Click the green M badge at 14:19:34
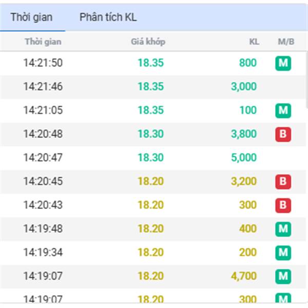 (x=283, y=252)
